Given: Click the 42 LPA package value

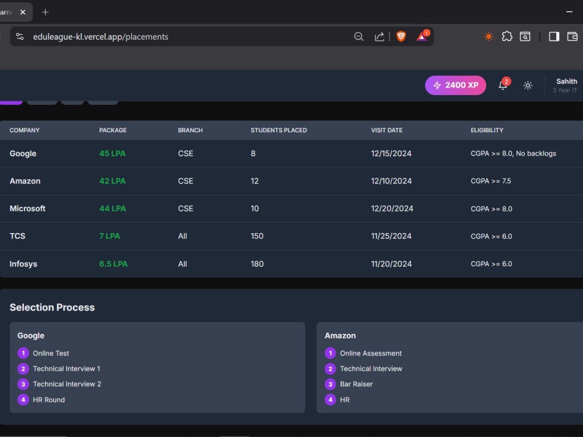Looking at the screenshot, I should [x=113, y=181].
